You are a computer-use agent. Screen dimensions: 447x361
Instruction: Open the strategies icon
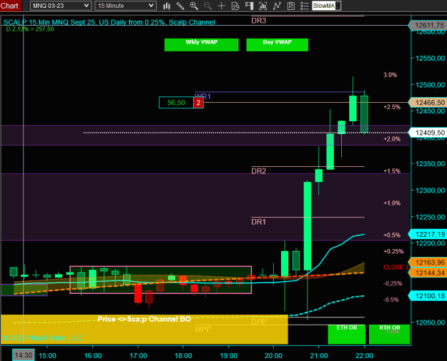pyautogui.click(x=291, y=6)
